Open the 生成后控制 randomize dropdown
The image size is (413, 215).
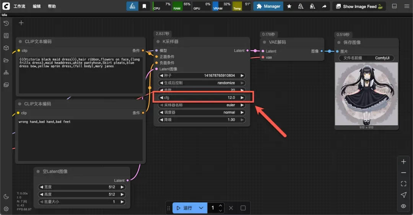coord(202,83)
